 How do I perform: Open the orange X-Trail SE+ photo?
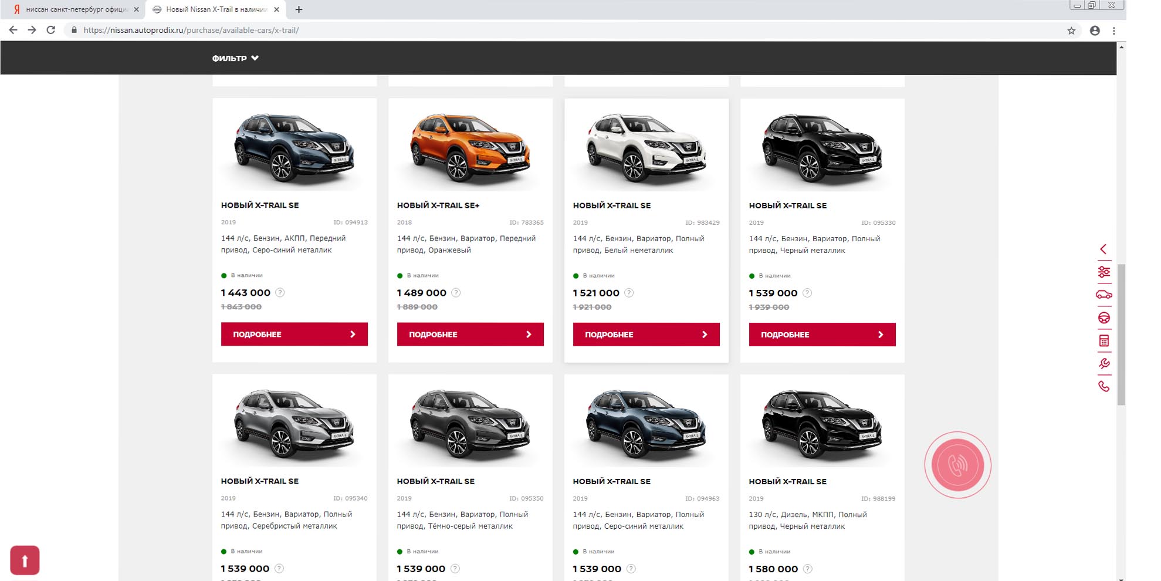(x=470, y=148)
